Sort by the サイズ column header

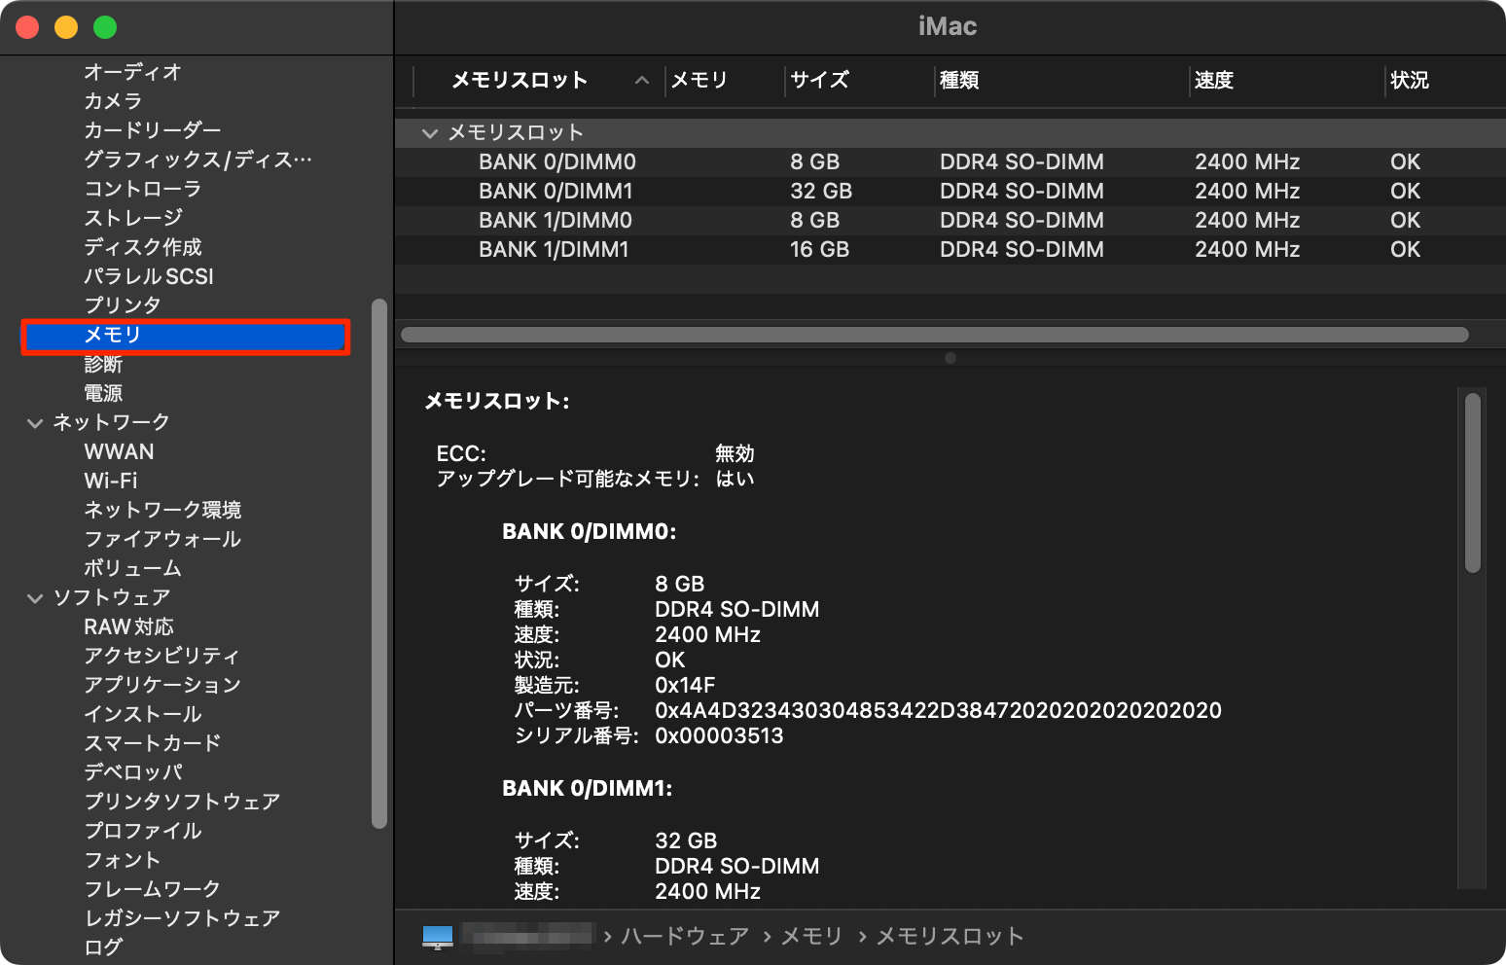819,81
